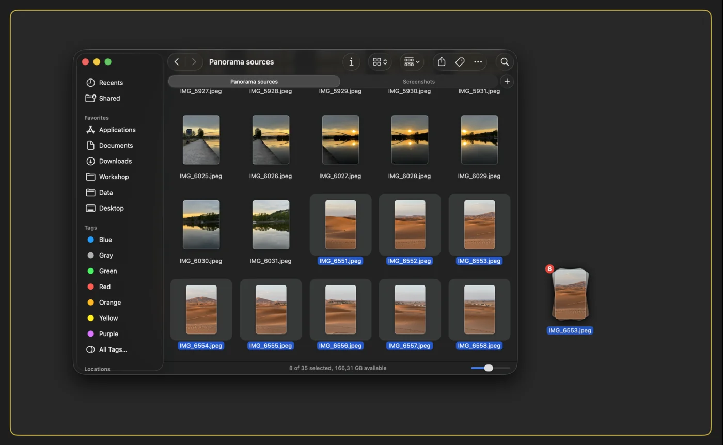
Task: Select the IMG_6030.jpeg thumbnail
Action: (x=201, y=225)
